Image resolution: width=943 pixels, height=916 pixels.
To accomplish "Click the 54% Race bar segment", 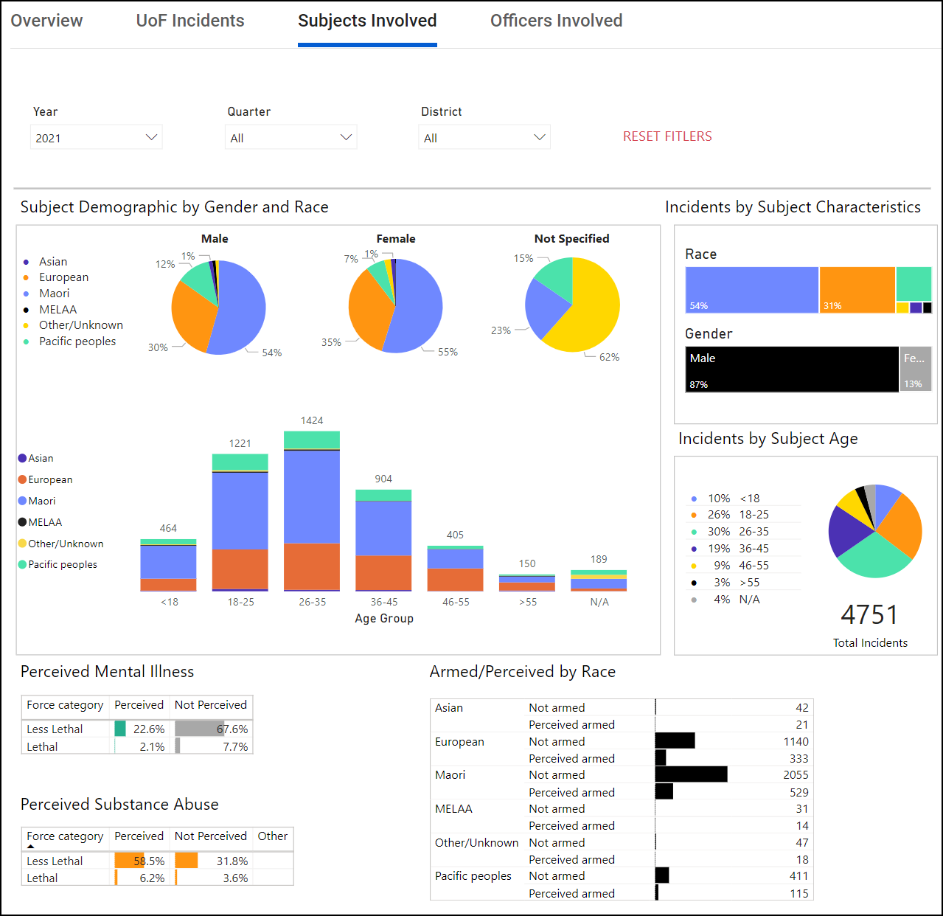I will [x=751, y=289].
